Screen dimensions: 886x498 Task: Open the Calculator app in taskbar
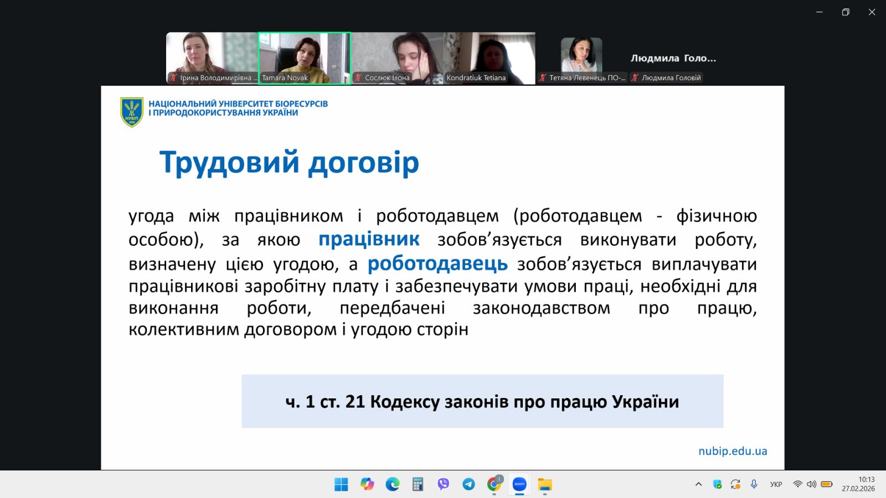(x=418, y=485)
